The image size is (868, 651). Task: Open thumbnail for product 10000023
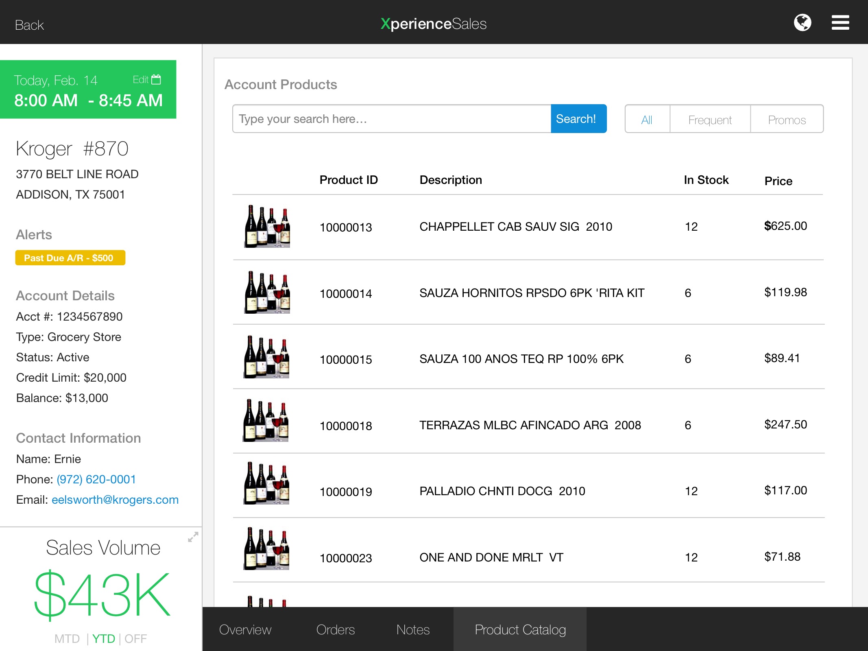click(266, 548)
